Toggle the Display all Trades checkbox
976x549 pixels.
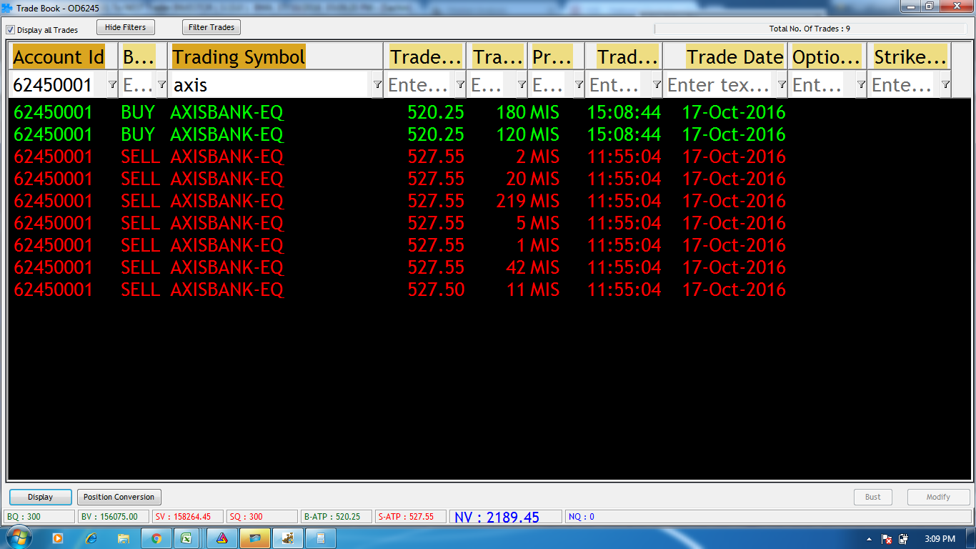10,30
